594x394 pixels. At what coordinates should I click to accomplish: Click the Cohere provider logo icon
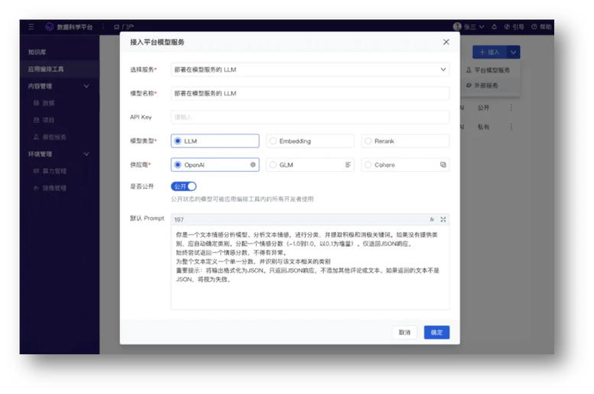(443, 165)
